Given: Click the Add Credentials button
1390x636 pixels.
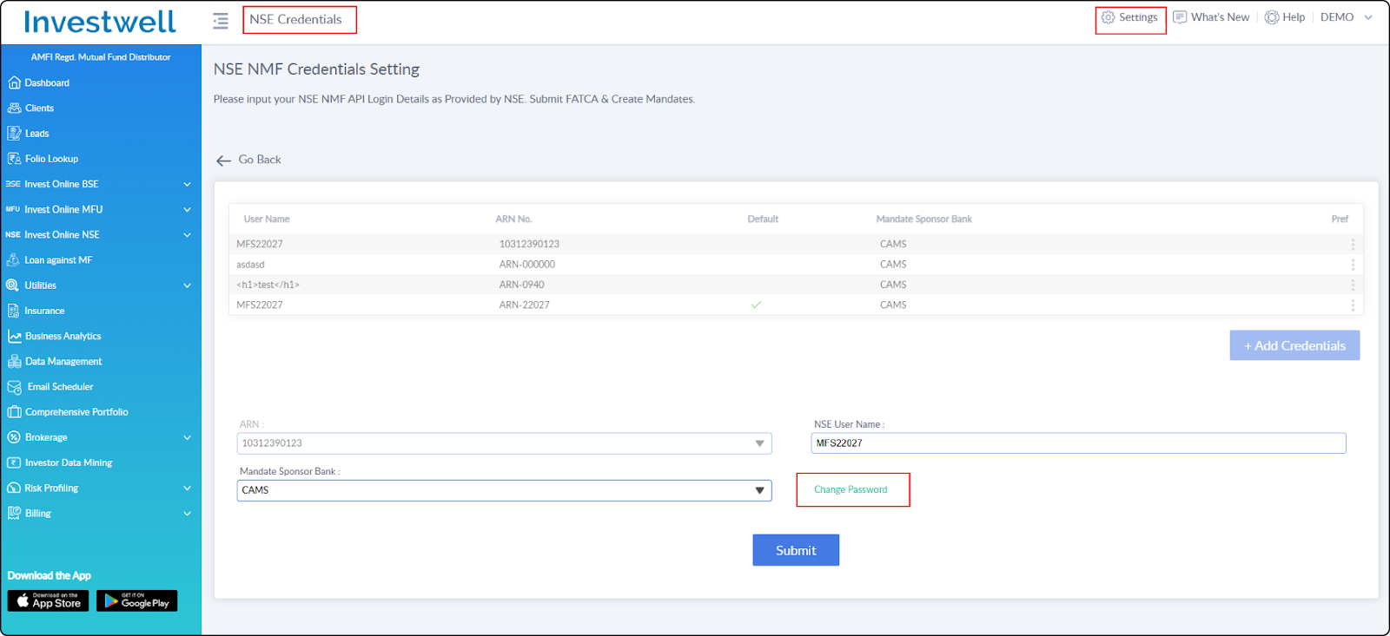Looking at the screenshot, I should click(x=1294, y=345).
